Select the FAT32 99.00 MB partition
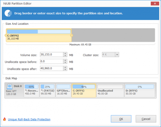 tap(47, 90)
